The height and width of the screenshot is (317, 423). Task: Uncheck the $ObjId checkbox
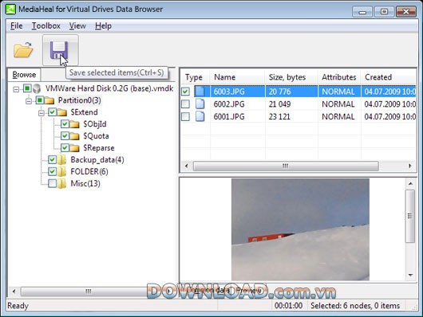pyautogui.click(x=65, y=124)
